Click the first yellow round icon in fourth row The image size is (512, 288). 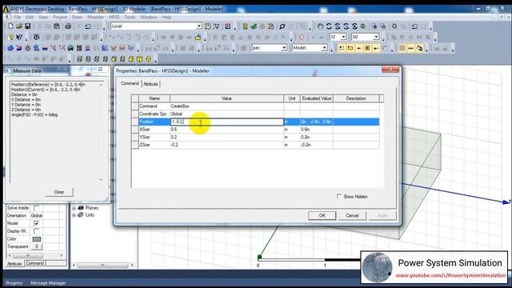[x=79, y=59]
